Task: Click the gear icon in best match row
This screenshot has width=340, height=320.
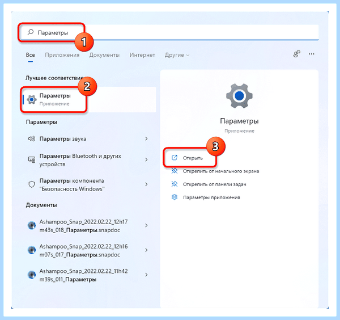Action: click(32, 100)
